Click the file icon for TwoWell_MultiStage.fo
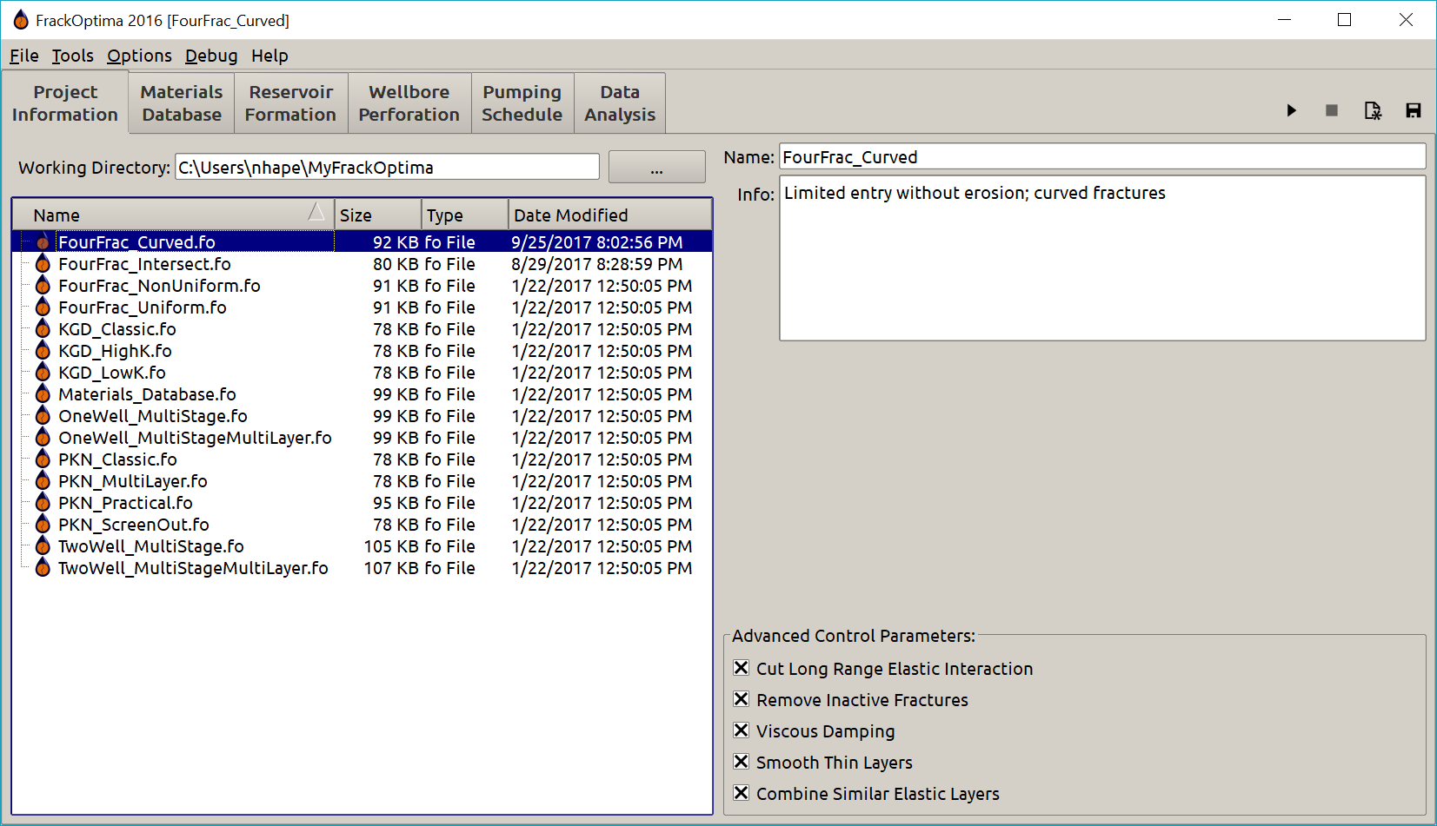The height and width of the screenshot is (826, 1437). [x=43, y=545]
